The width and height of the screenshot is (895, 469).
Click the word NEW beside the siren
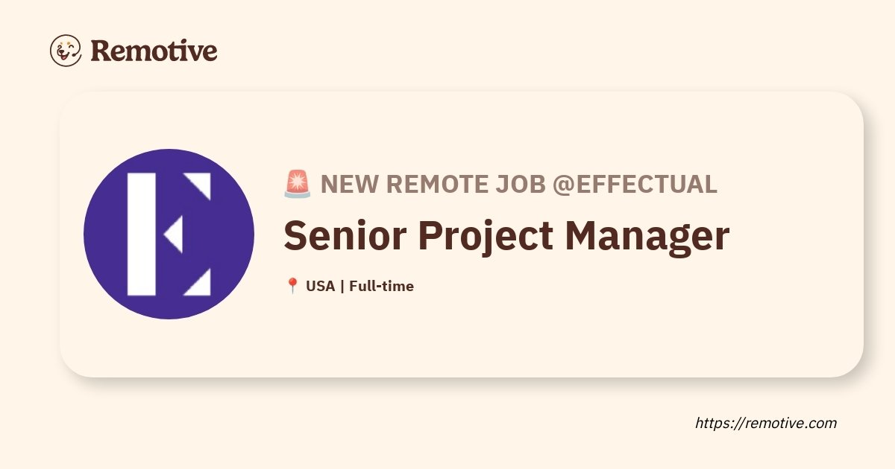click(349, 184)
